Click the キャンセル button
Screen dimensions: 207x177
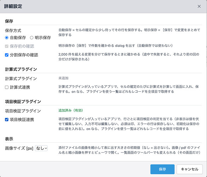(190, 169)
